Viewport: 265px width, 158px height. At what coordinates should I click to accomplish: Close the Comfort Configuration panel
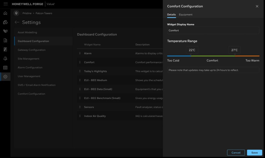tap(257, 6)
